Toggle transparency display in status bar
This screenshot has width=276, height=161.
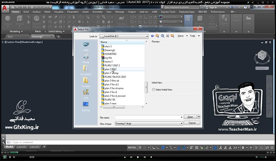tap(197, 148)
